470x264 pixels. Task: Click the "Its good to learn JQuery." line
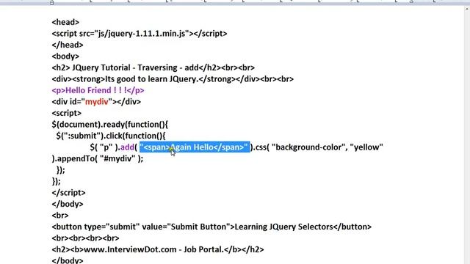tap(173, 79)
